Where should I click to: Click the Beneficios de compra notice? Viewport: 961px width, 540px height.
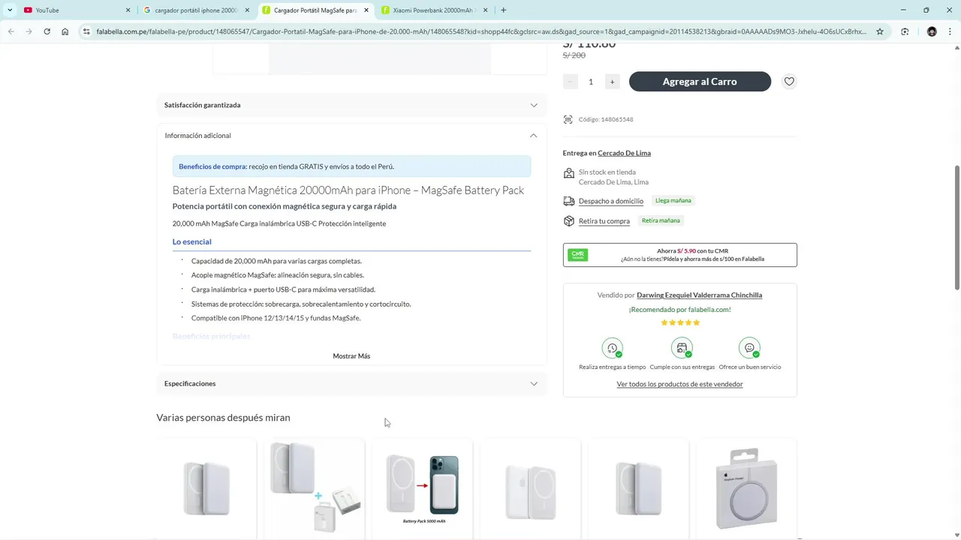(x=351, y=166)
